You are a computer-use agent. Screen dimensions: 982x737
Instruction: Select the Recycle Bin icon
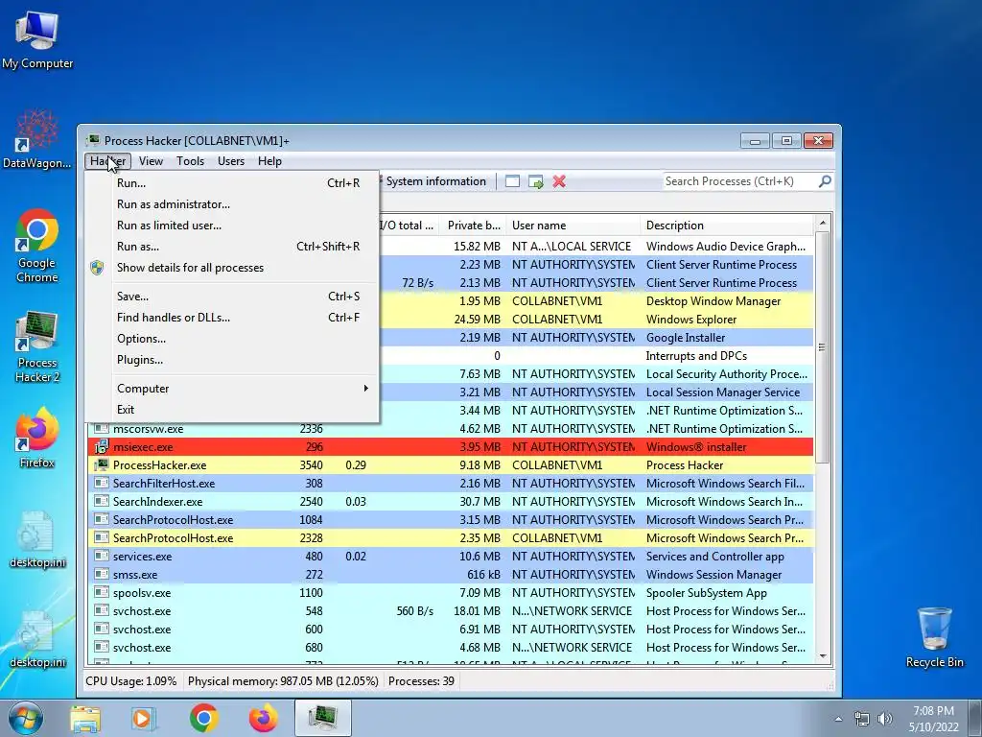click(x=934, y=637)
